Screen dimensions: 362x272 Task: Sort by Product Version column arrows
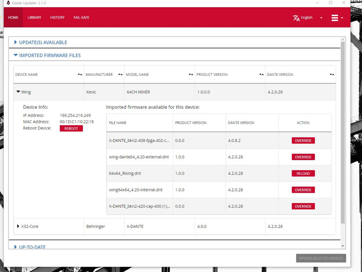click(261, 74)
